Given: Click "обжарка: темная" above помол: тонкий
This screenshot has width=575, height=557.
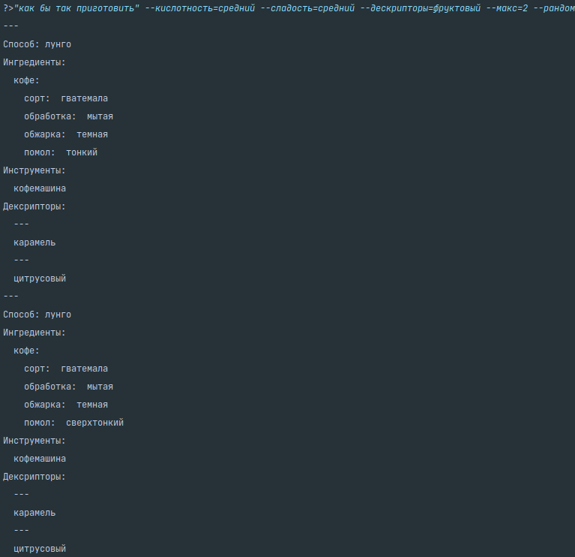Looking at the screenshot, I should click(66, 134).
